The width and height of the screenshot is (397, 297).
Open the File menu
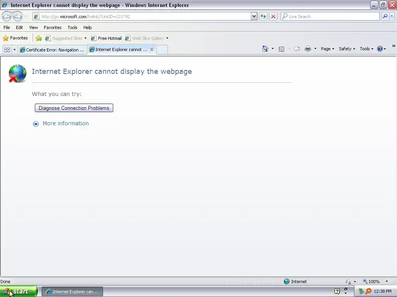click(x=7, y=27)
